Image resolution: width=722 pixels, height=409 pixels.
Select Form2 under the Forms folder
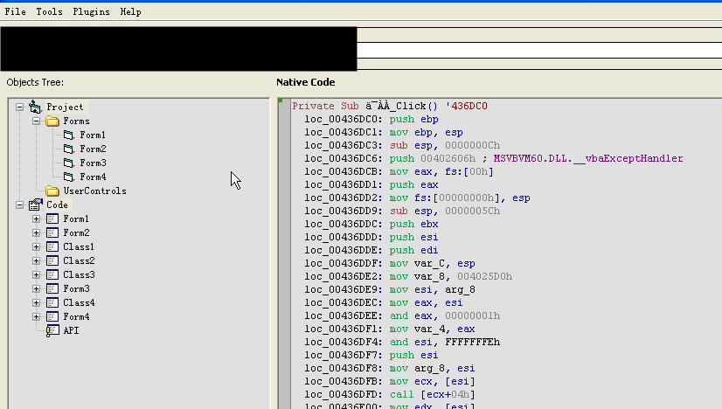(x=93, y=149)
